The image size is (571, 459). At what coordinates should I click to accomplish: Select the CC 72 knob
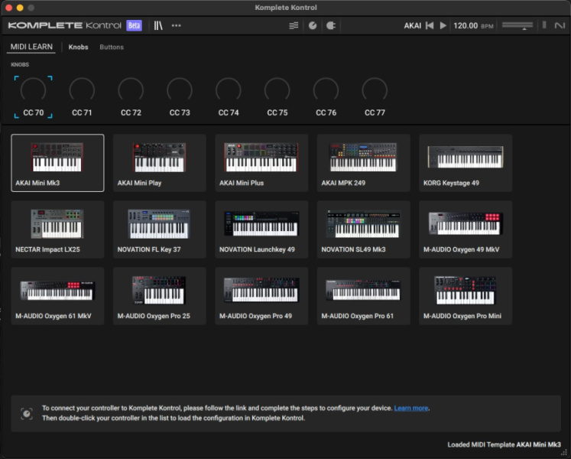click(x=131, y=97)
